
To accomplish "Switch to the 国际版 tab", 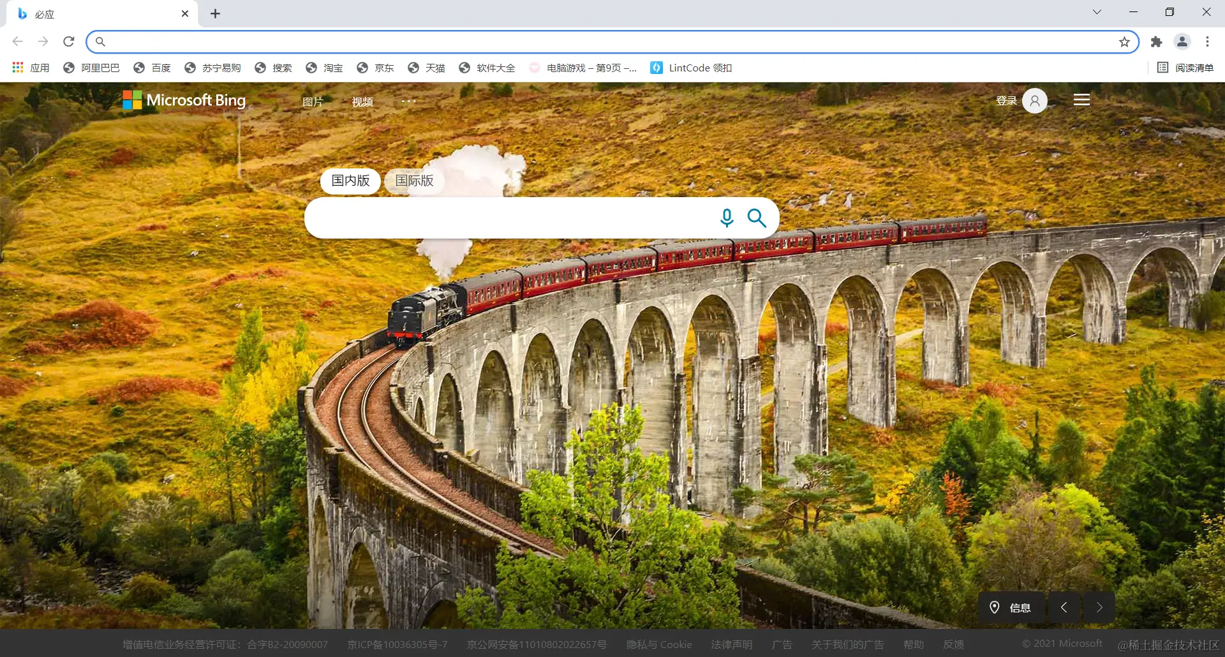I will pos(414,181).
